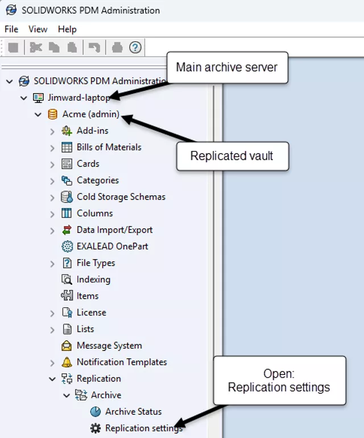Click the Bills of Materials table icon
364x438 pixels.
click(67, 147)
